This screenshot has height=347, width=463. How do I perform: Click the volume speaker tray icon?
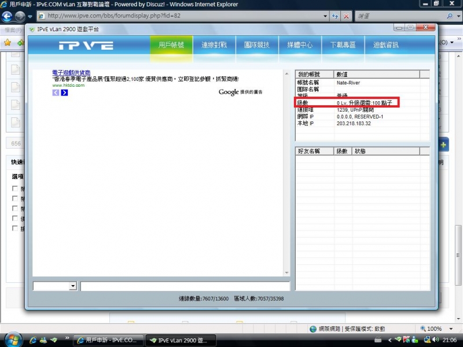pos(436,340)
